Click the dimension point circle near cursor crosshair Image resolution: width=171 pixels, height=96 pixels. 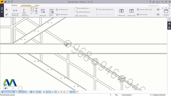point(68,44)
